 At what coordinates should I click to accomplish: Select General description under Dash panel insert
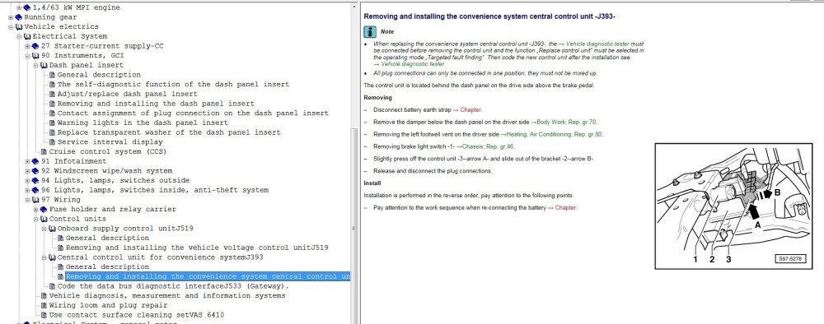coord(99,75)
